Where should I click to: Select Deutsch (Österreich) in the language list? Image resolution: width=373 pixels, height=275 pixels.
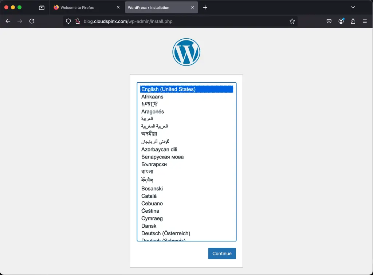click(166, 233)
